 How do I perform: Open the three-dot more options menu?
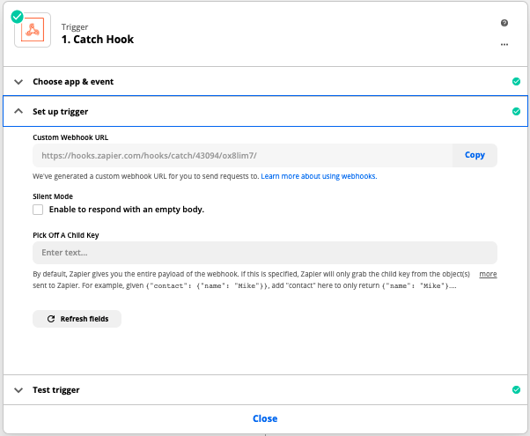[504, 44]
